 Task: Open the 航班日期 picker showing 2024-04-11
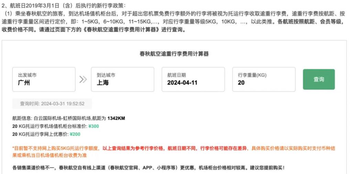(193, 79)
